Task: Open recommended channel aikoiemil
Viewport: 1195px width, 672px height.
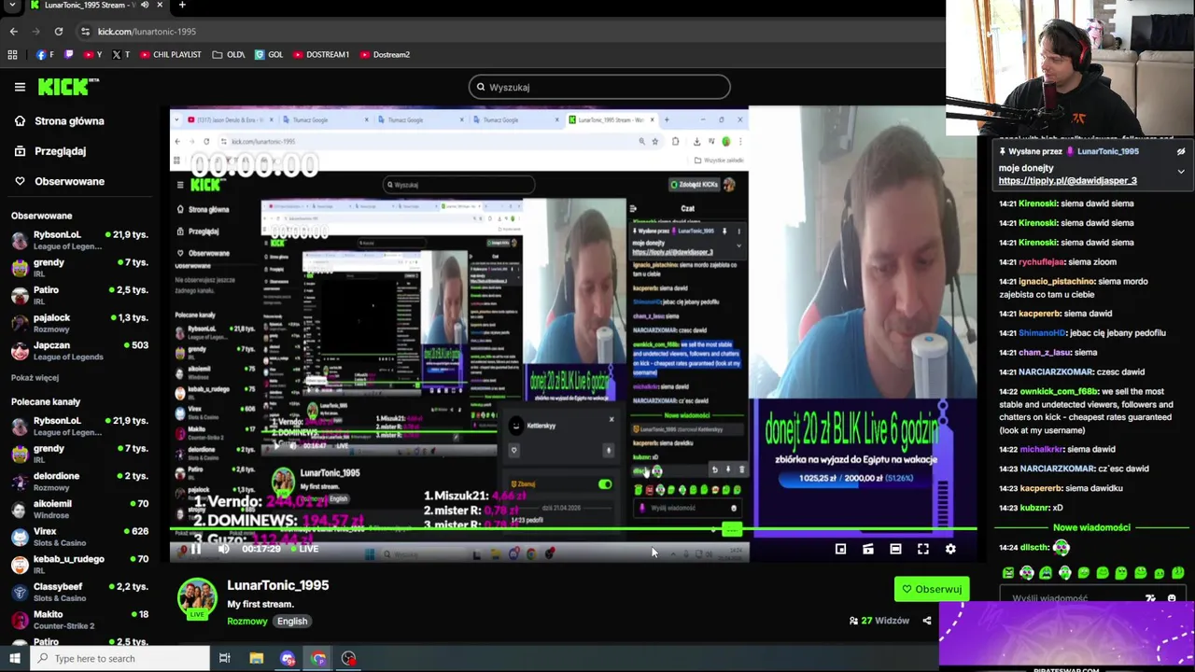Action: (79, 509)
